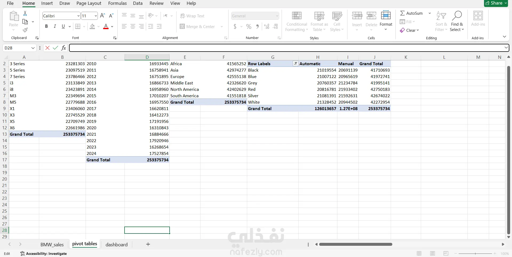
Task: Click the Center align icon
Action: click(133, 26)
